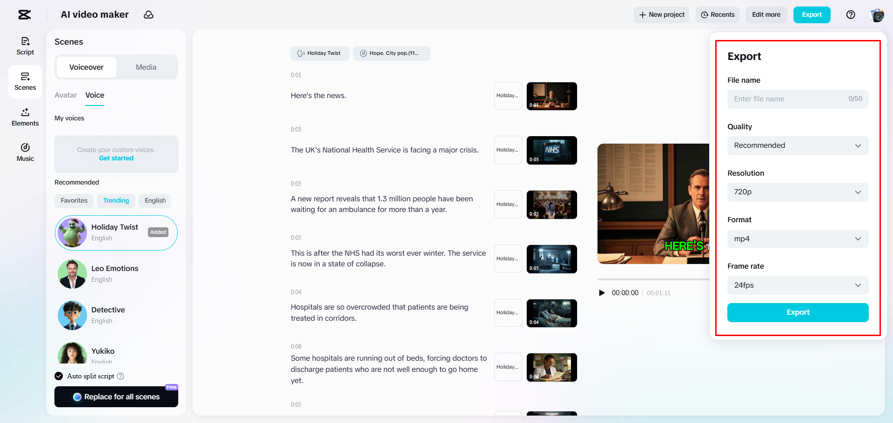
Task: Click Hope. City pop music chip
Action: (391, 53)
